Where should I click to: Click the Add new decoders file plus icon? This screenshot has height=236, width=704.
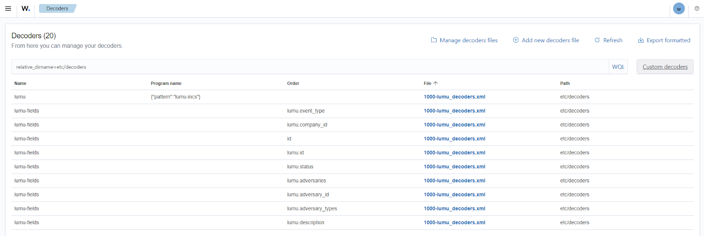[516, 40]
